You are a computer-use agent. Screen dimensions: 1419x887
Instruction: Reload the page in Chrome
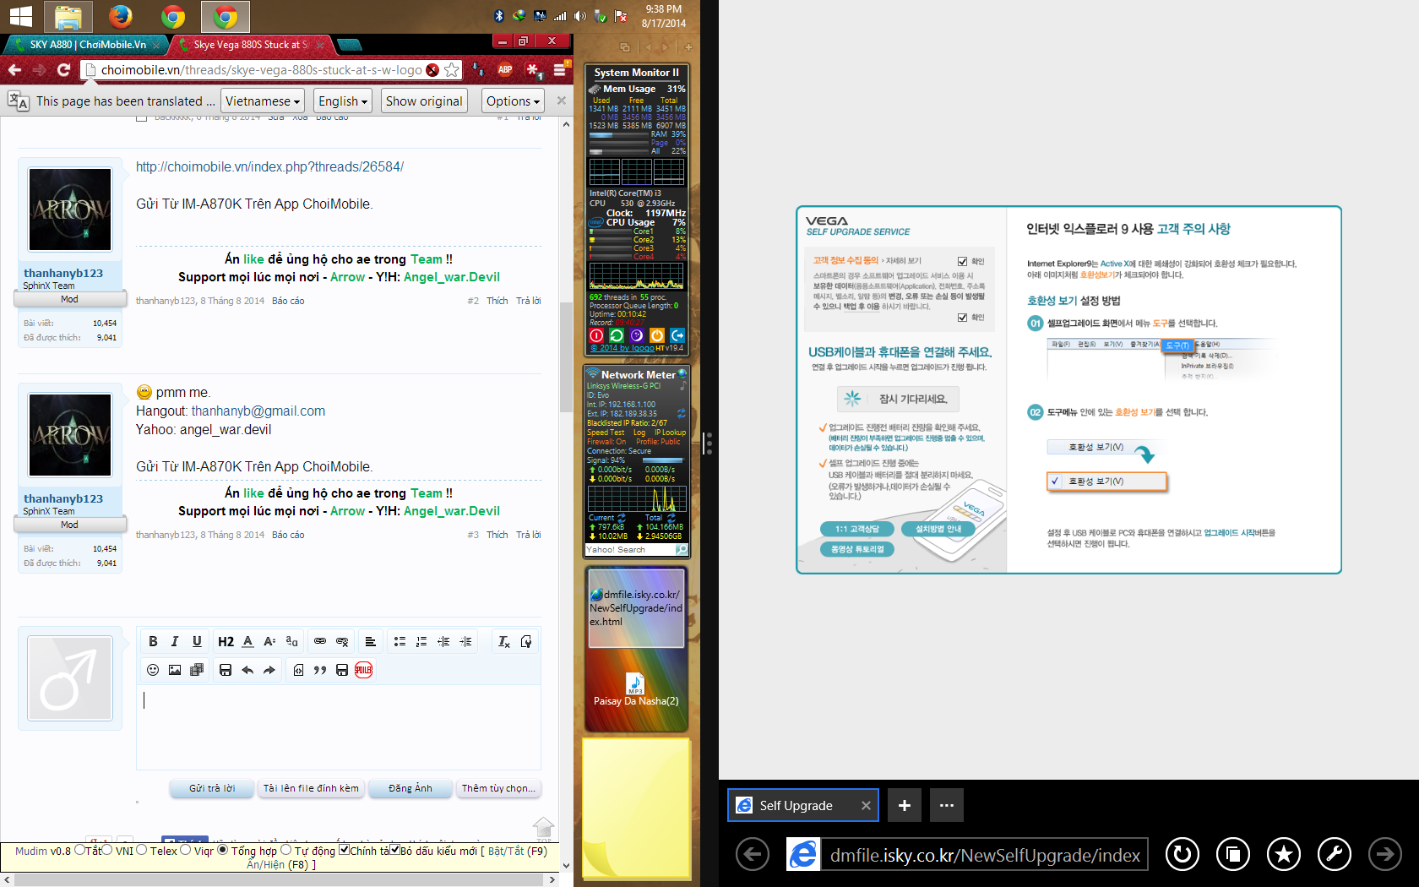63,70
